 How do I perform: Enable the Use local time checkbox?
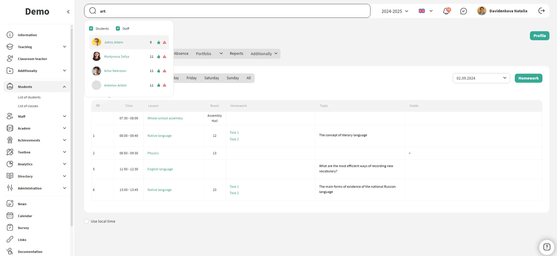coord(86,221)
